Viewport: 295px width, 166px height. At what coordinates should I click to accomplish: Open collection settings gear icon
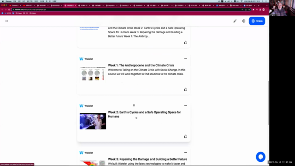[244, 21]
